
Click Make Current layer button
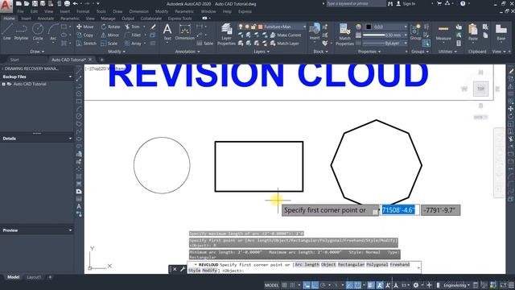pos(286,35)
